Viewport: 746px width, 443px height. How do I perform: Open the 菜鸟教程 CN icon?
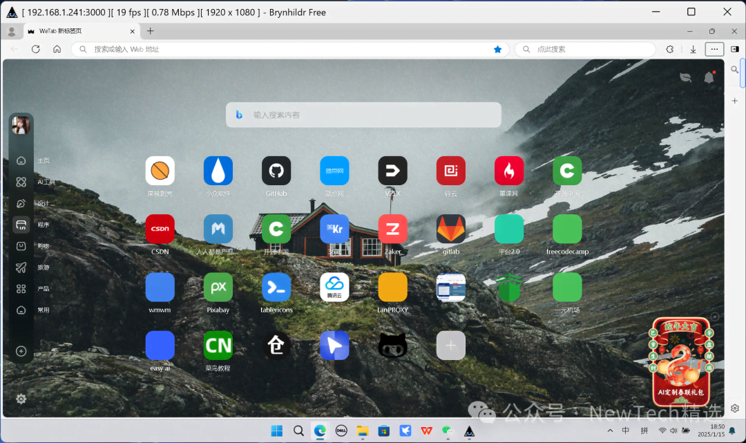(218, 345)
